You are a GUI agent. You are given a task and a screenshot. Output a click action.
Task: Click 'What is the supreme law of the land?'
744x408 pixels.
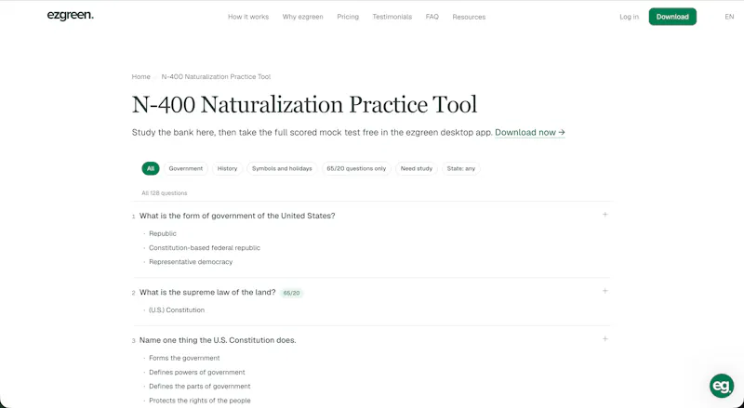(x=207, y=292)
